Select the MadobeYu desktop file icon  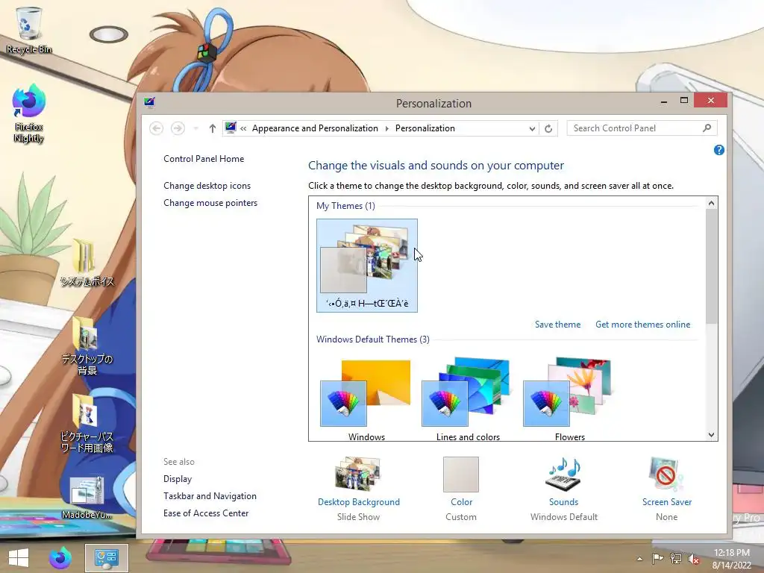point(87,496)
